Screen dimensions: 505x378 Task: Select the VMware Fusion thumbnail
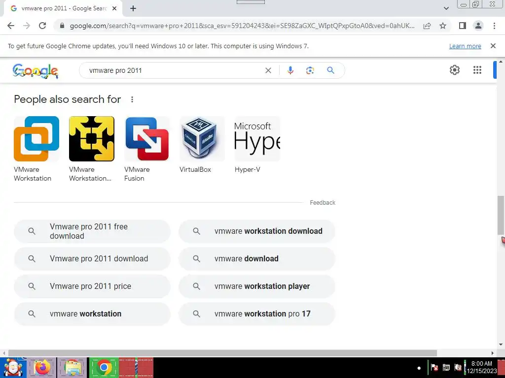(147, 139)
